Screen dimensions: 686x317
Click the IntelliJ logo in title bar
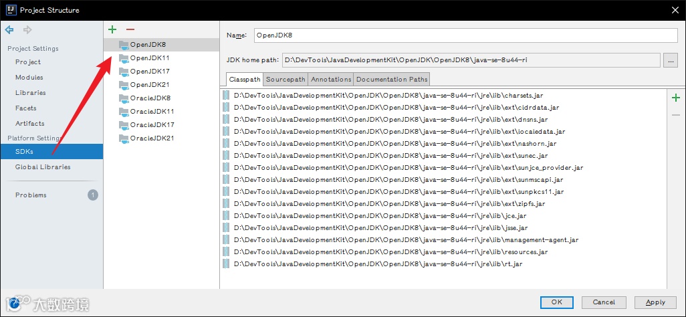[x=11, y=9]
